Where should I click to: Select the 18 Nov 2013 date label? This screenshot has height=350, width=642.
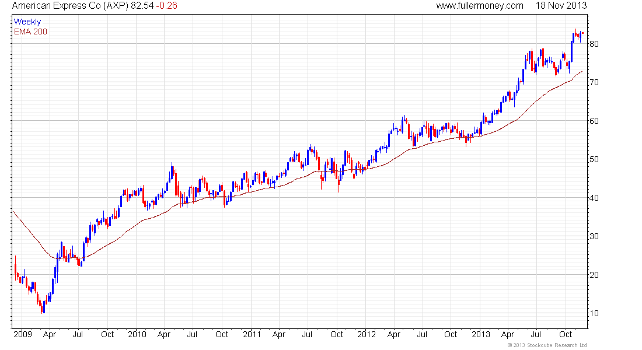pos(561,6)
